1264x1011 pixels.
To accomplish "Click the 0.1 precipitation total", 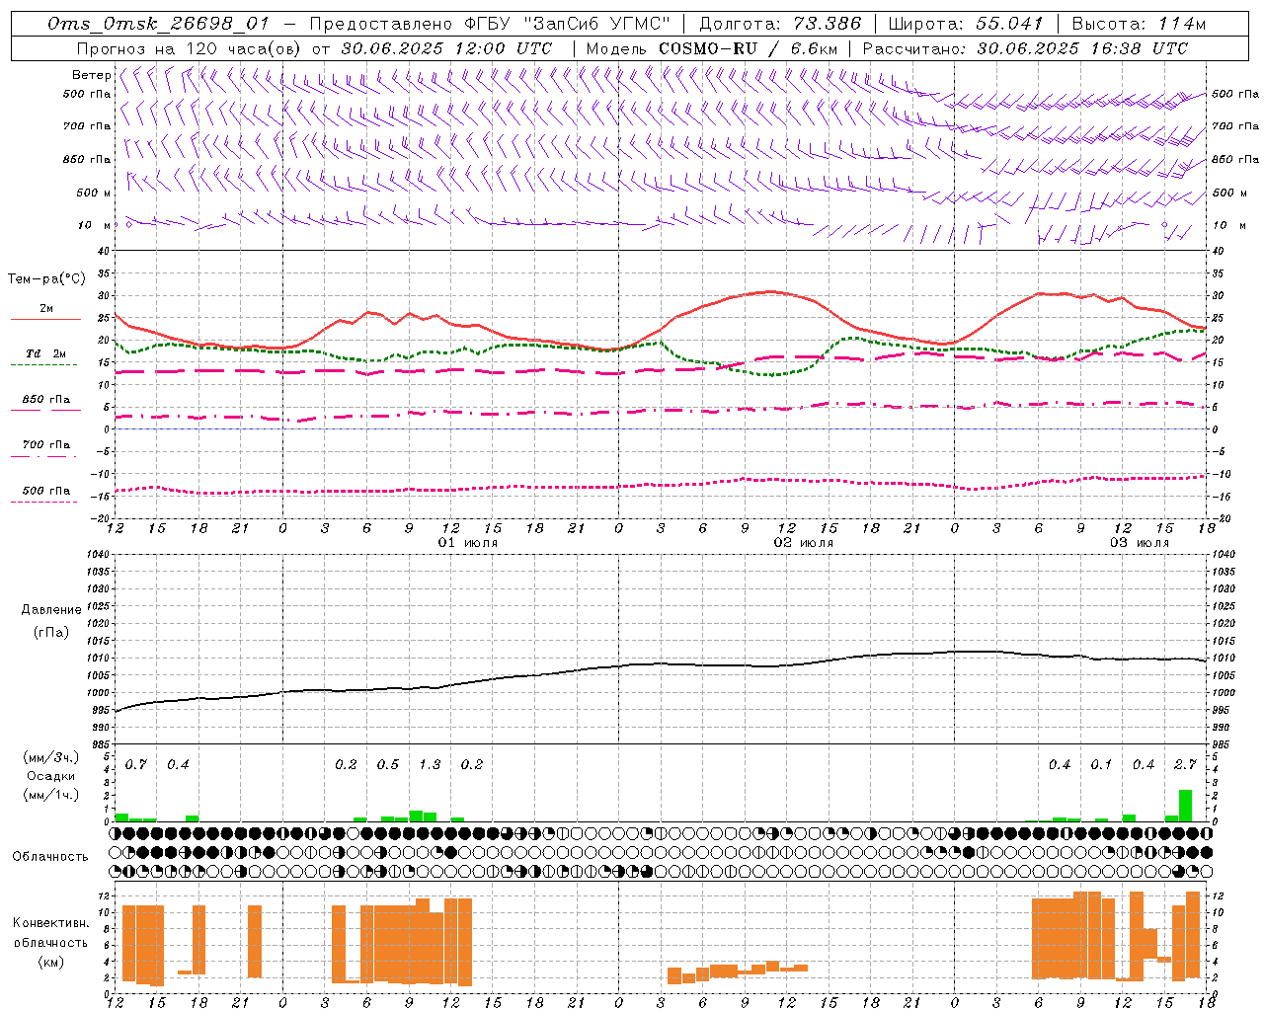I will click(x=1101, y=764).
